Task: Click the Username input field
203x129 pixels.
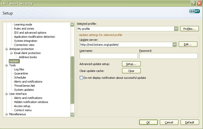Action: [109, 56]
